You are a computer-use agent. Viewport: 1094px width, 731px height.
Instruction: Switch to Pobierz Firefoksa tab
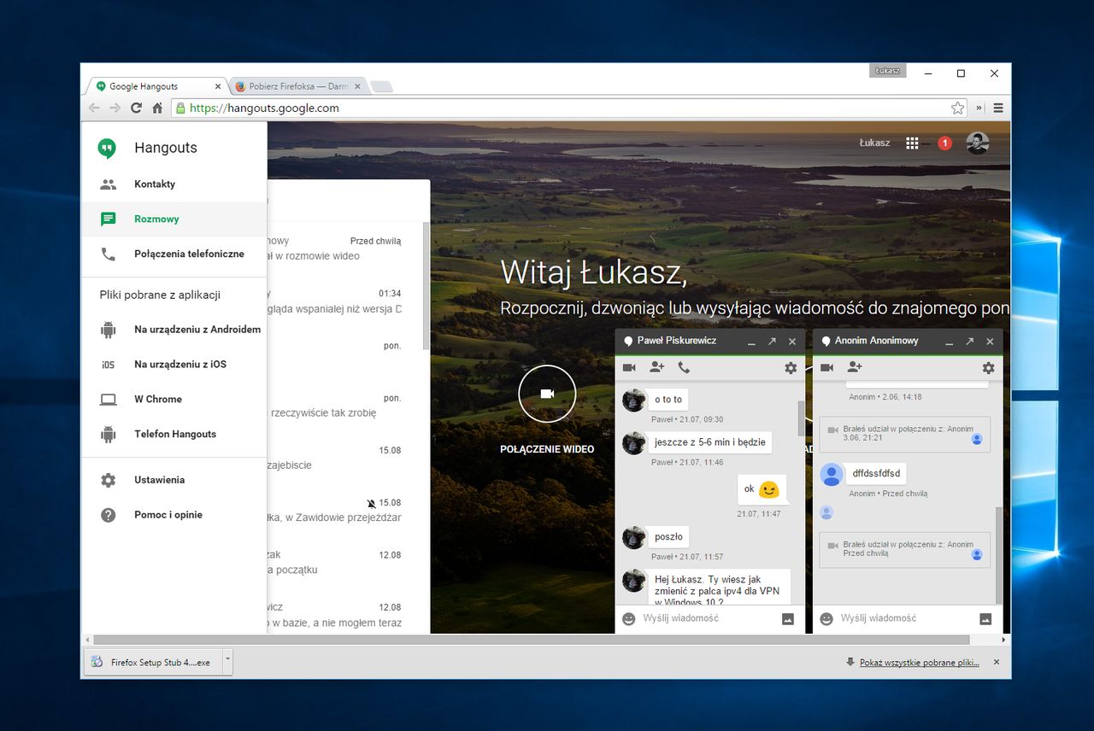[x=297, y=86]
